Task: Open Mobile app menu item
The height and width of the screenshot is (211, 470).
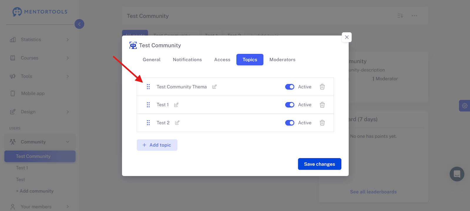Action: [33, 93]
